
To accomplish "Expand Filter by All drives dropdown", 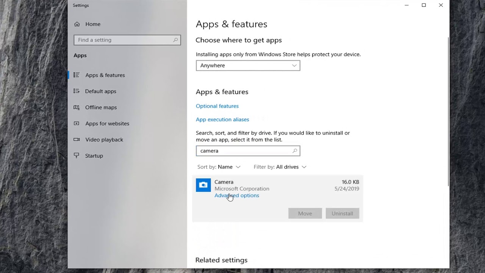I will tap(280, 167).
